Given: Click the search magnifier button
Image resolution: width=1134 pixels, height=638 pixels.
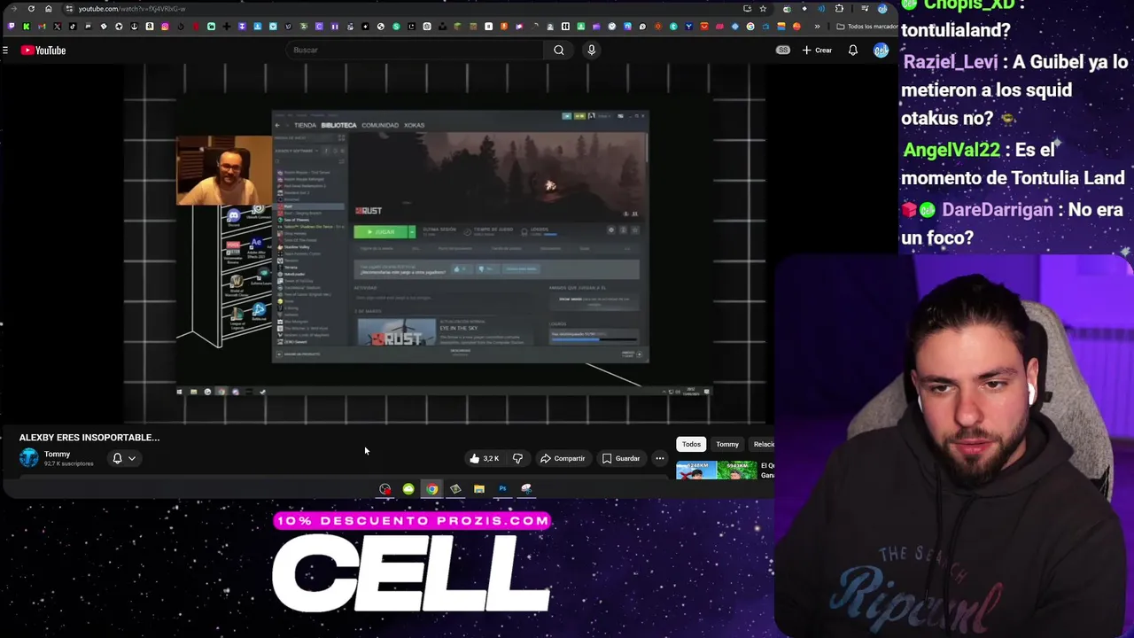Looking at the screenshot, I should [x=558, y=51].
